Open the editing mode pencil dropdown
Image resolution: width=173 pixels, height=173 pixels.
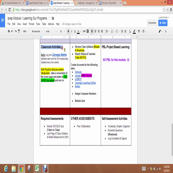click(x=161, y=31)
